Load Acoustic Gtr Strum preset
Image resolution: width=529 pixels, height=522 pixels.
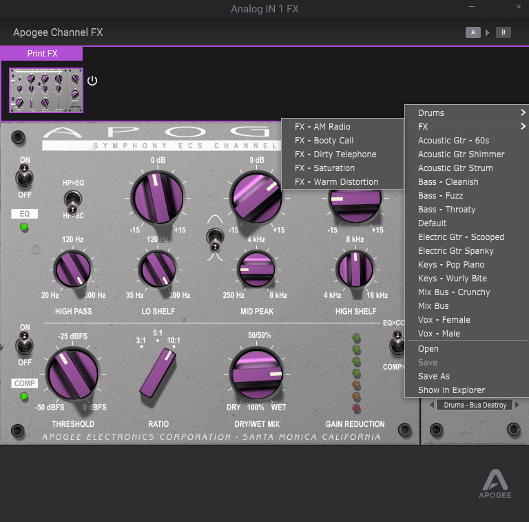pos(466,168)
